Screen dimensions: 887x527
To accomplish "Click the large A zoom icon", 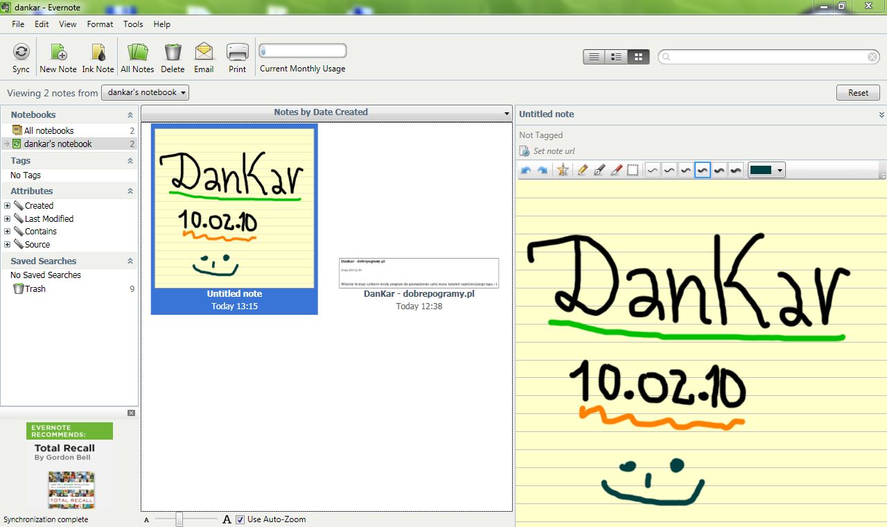I will pyautogui.click(x=227, y=519).
